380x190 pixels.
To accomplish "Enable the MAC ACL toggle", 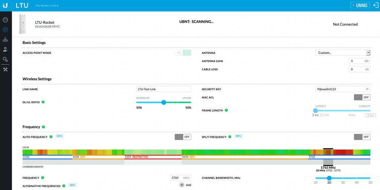I will click(362, 97).
